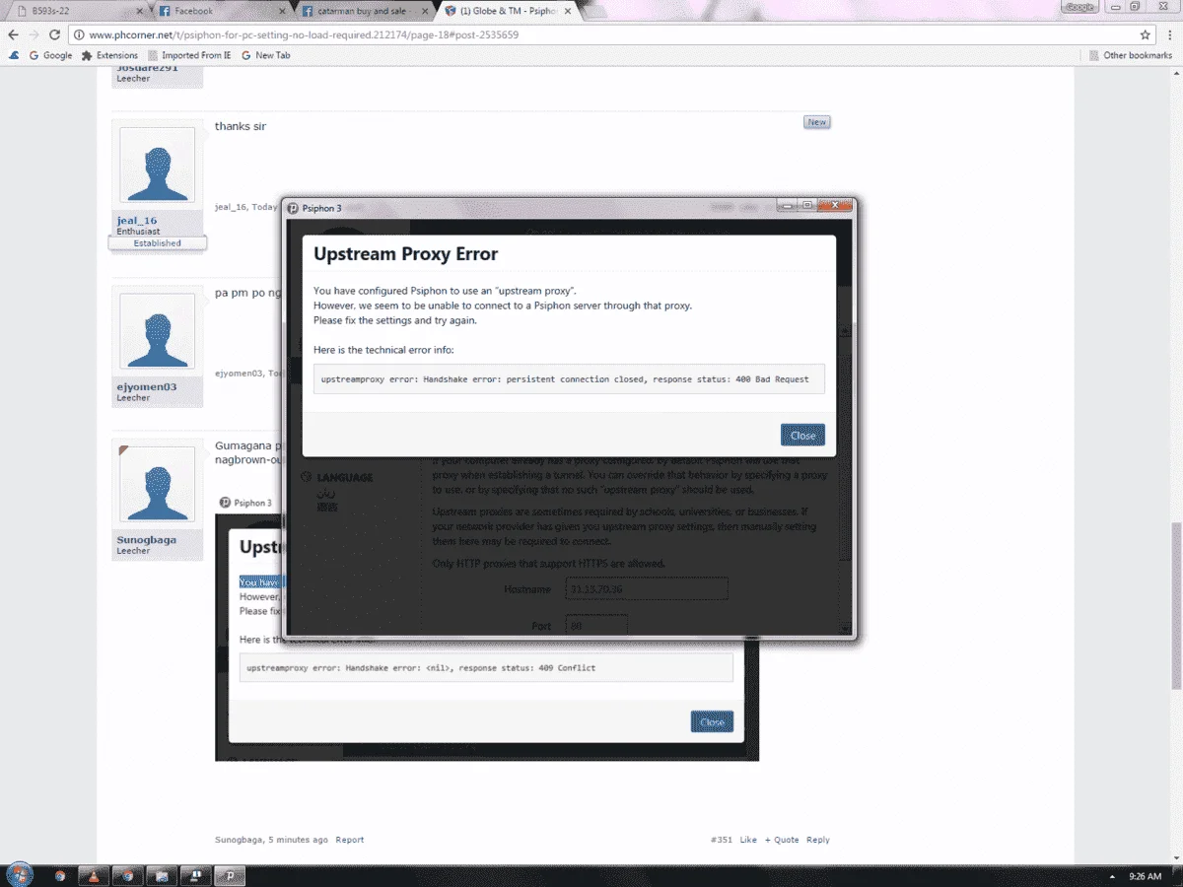Click the browser forward arrow
1183x887 pixels.
(x=35, y=34)
